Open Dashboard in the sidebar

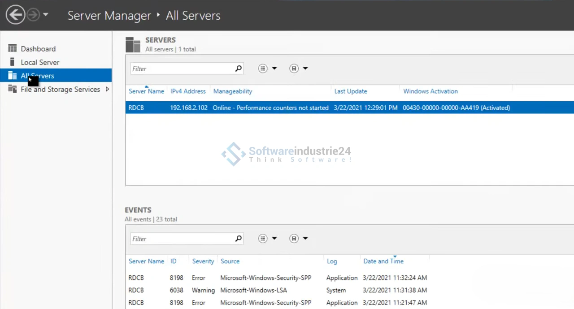38,49
